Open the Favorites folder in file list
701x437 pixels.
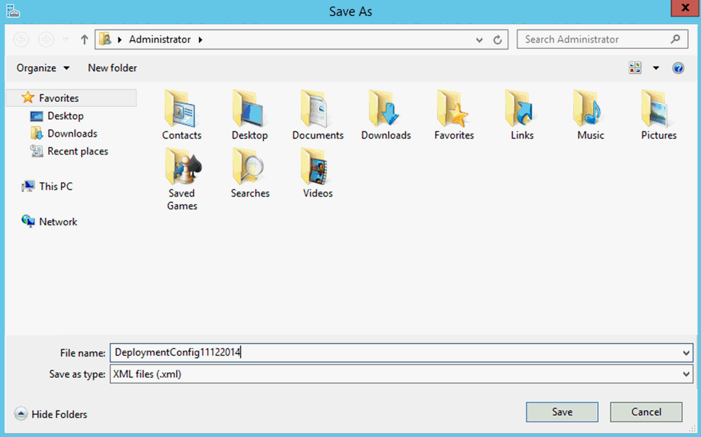pos(454,116)
